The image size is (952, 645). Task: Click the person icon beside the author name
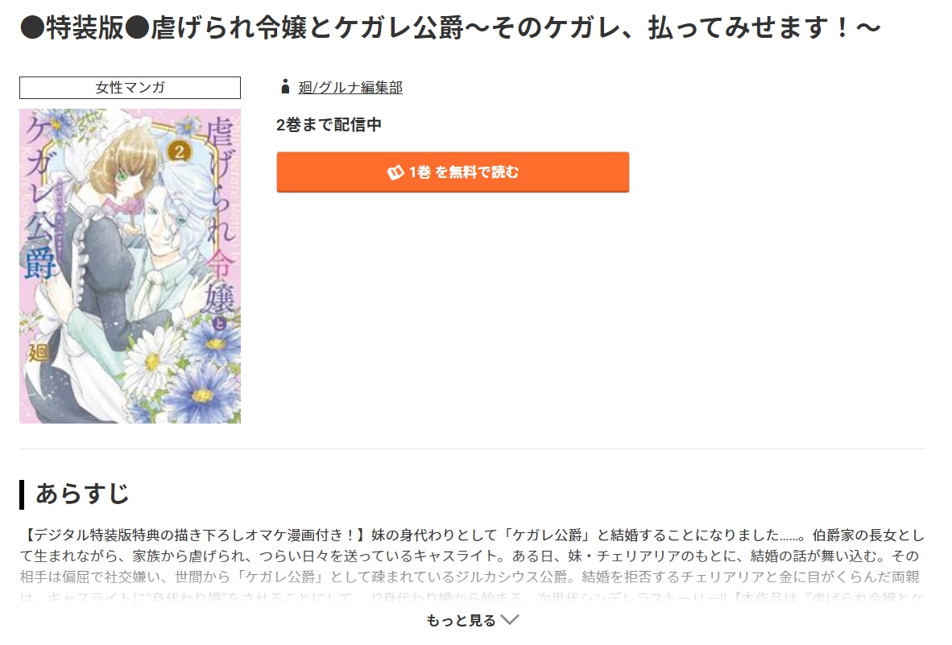285,88
